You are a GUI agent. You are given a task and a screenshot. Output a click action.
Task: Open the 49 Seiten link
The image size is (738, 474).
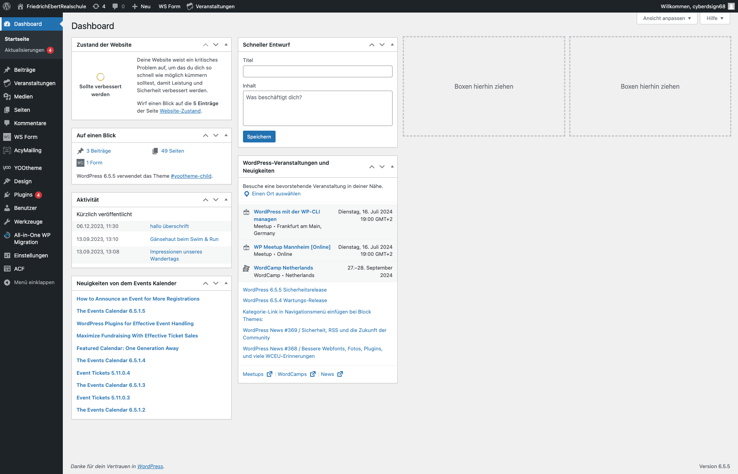click(x=173, y=151)
